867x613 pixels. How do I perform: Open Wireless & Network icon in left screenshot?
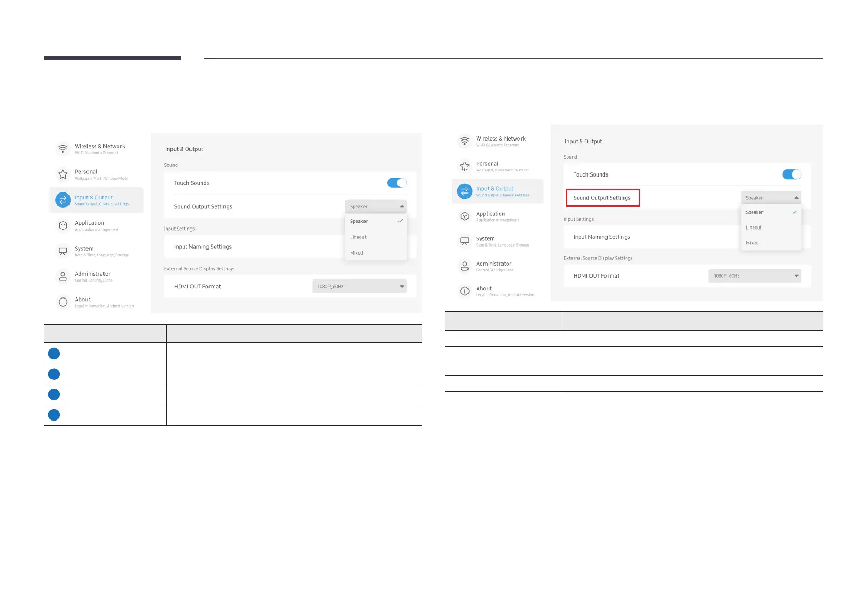(x=63, y=149)
